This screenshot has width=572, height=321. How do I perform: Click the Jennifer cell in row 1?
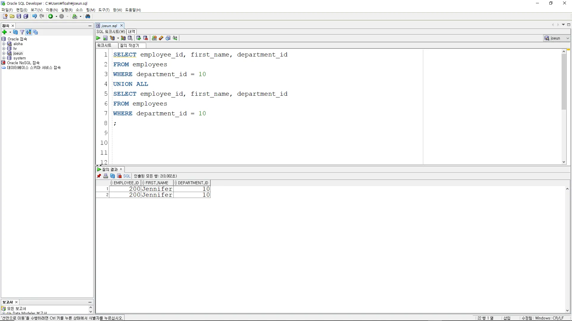[x=157, y=189]
